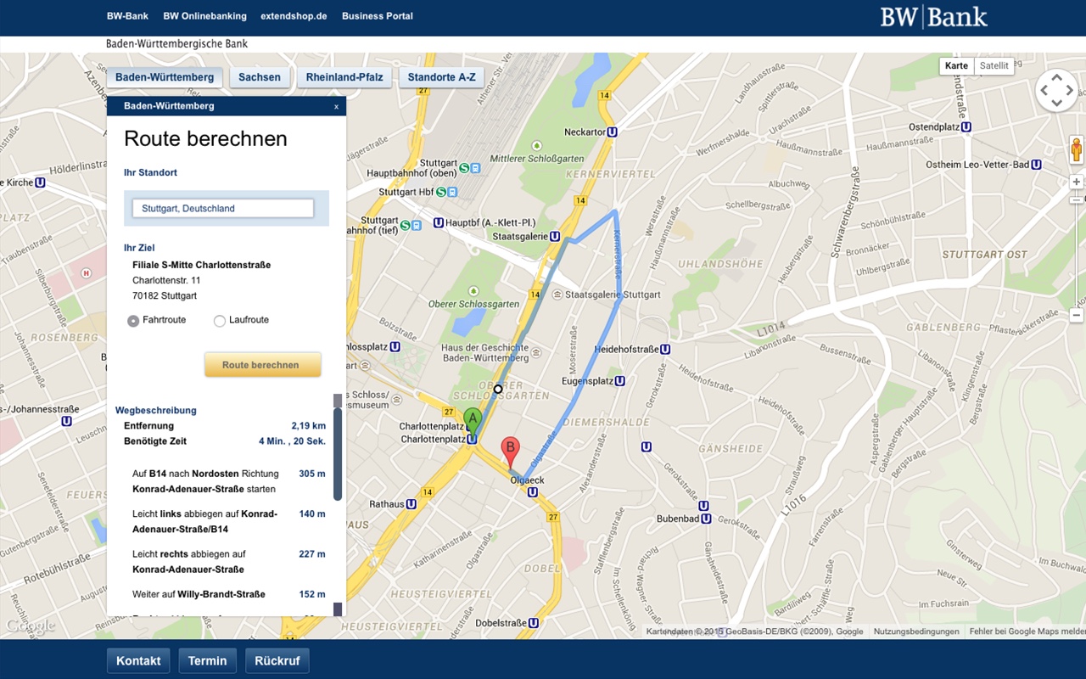Open the BW Onlinebanking link

click(205, 16)
